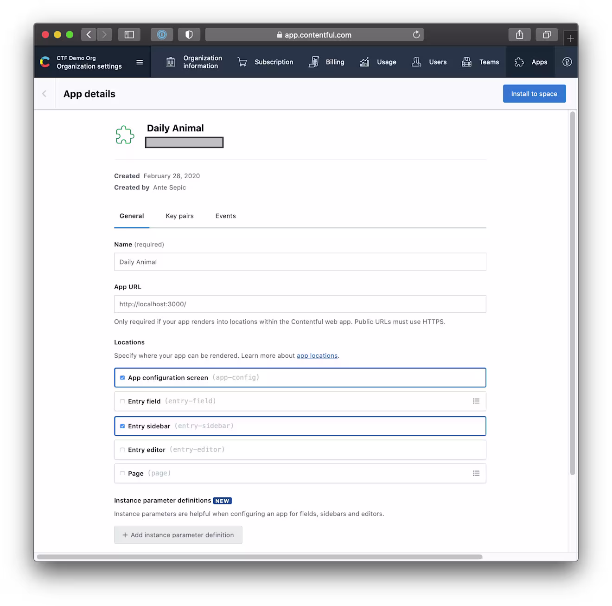This screenshot has height=606, width=612.
Task: Tick the Page location checkbox
Action: click(x=122, y=474)
